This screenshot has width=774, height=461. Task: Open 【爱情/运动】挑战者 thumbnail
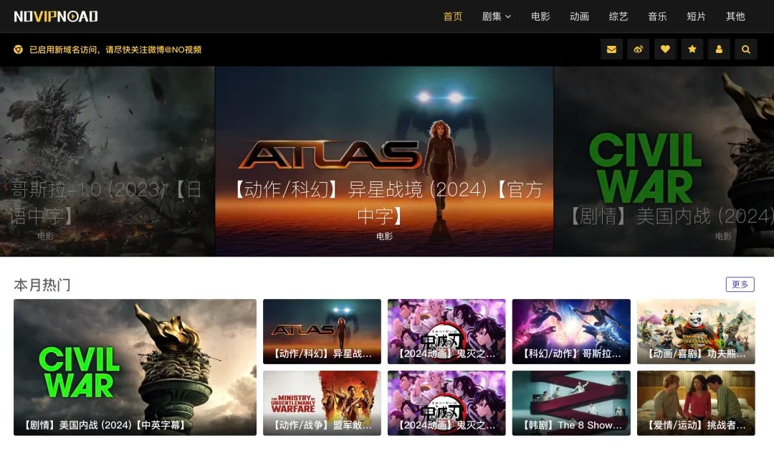click(x=696, y=403)
